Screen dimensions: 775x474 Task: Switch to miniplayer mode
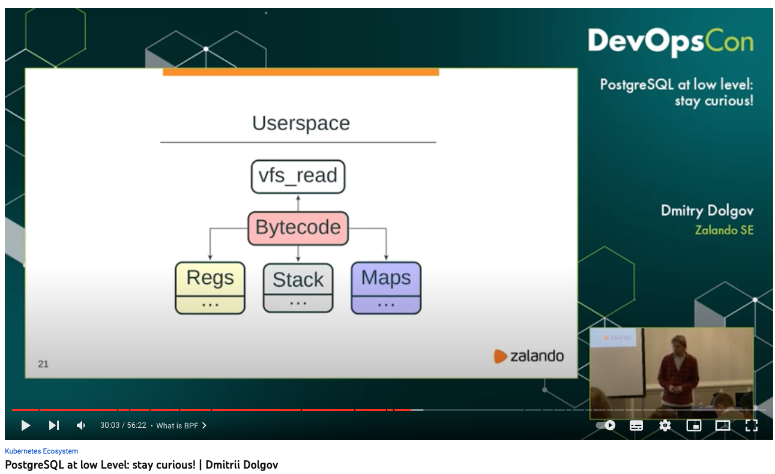click(x=694, y=425)
